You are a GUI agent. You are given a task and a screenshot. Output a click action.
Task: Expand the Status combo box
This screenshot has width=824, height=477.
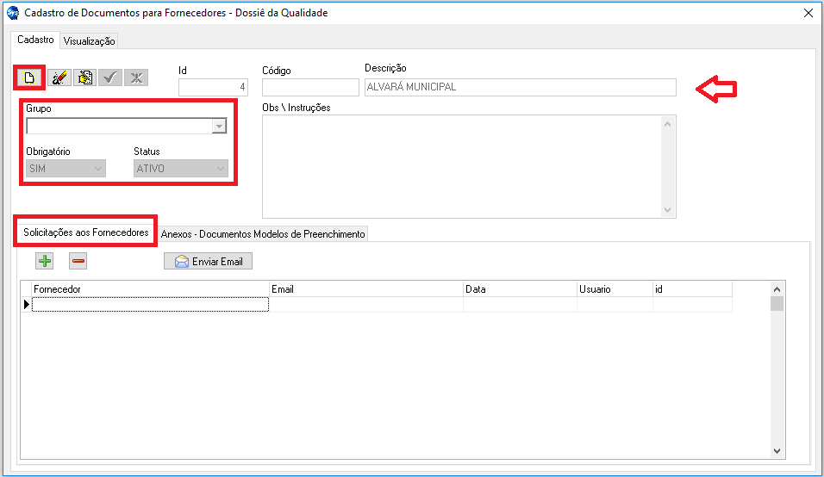click(x=222, y=169)
